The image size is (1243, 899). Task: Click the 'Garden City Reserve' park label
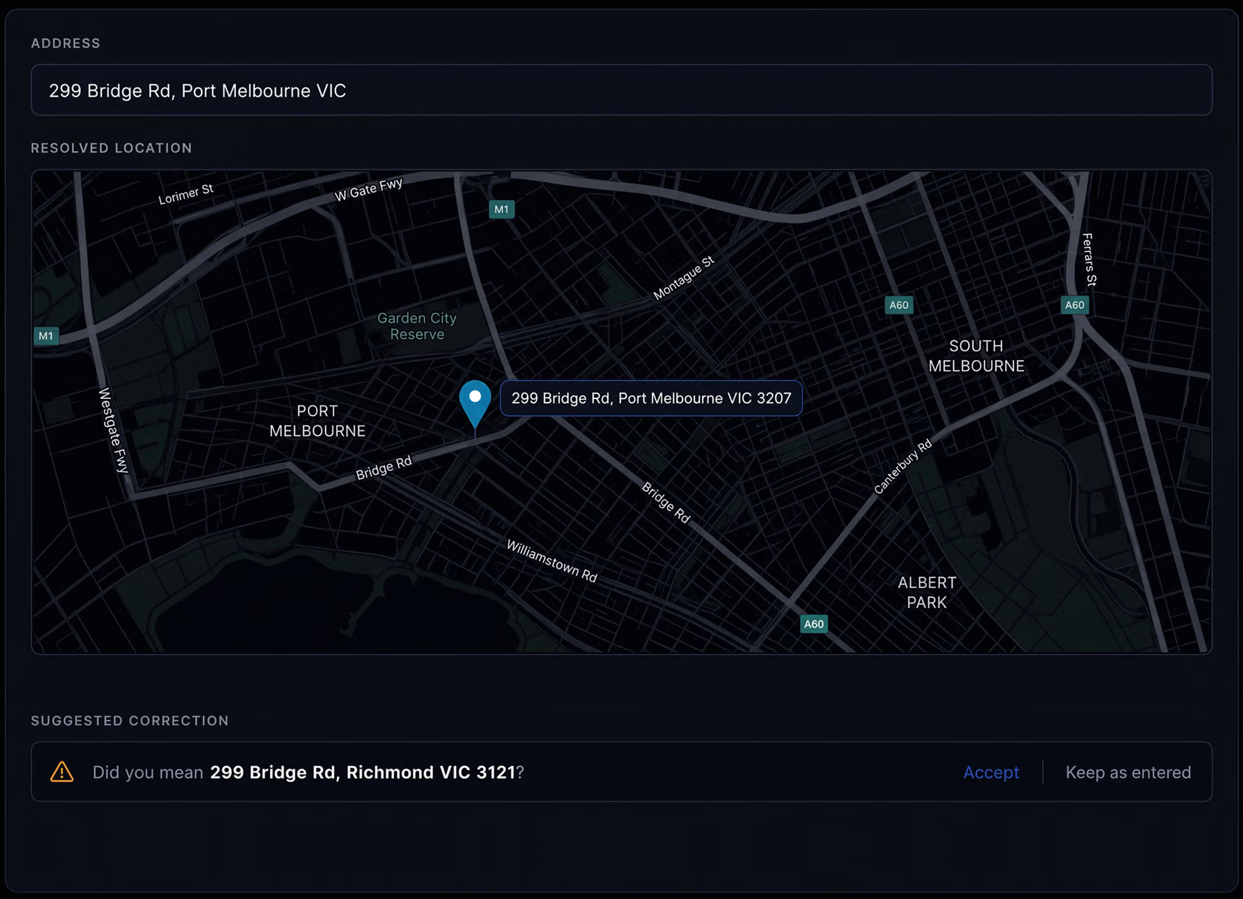(x=417, y=326)
